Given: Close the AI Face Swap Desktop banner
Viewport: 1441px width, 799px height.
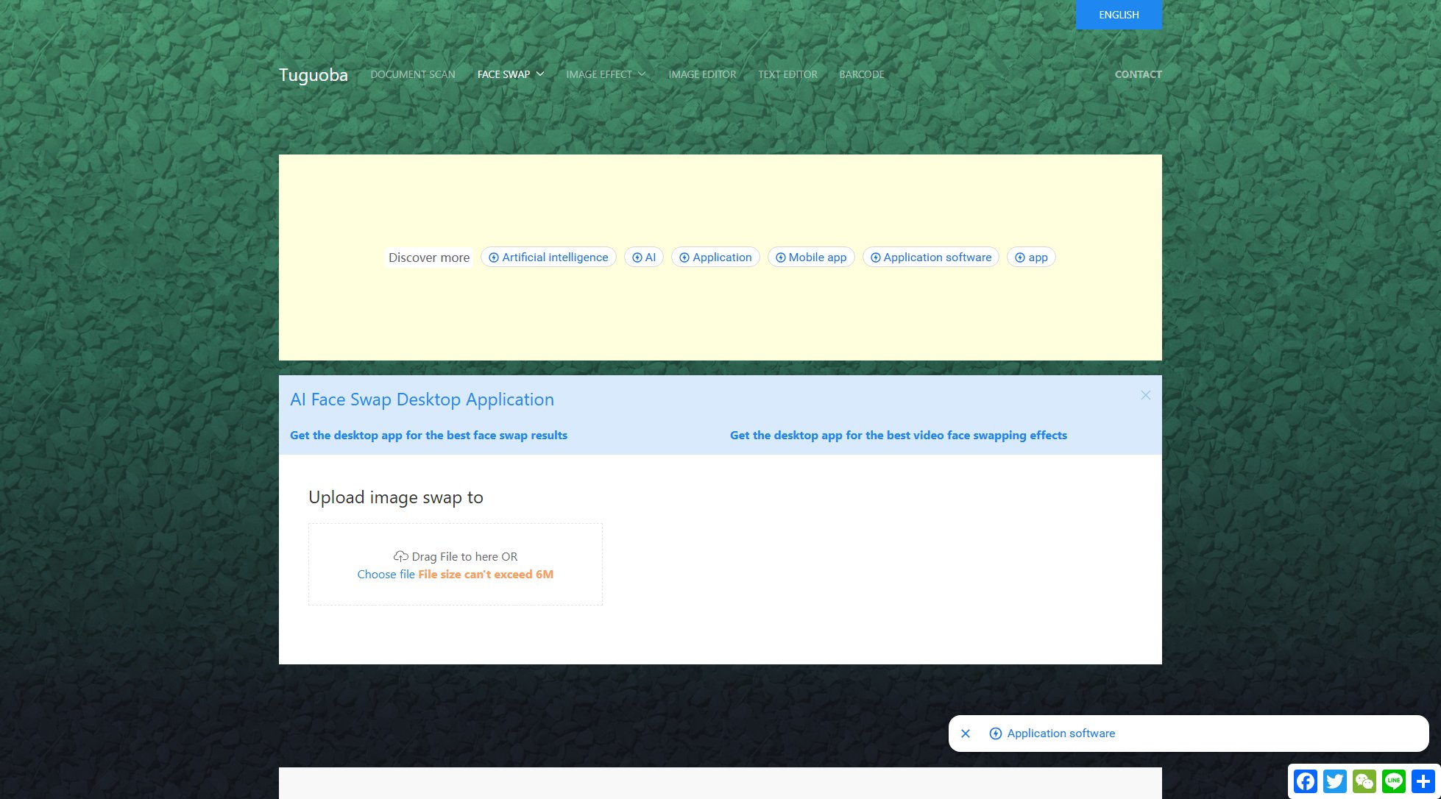Looking at the screenshot, I should (1145, 395).
